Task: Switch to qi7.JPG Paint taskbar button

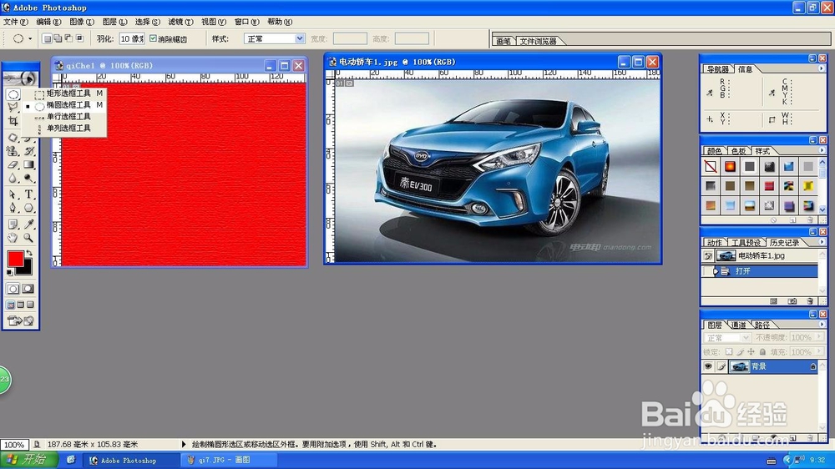Action: tap(229, 460)
